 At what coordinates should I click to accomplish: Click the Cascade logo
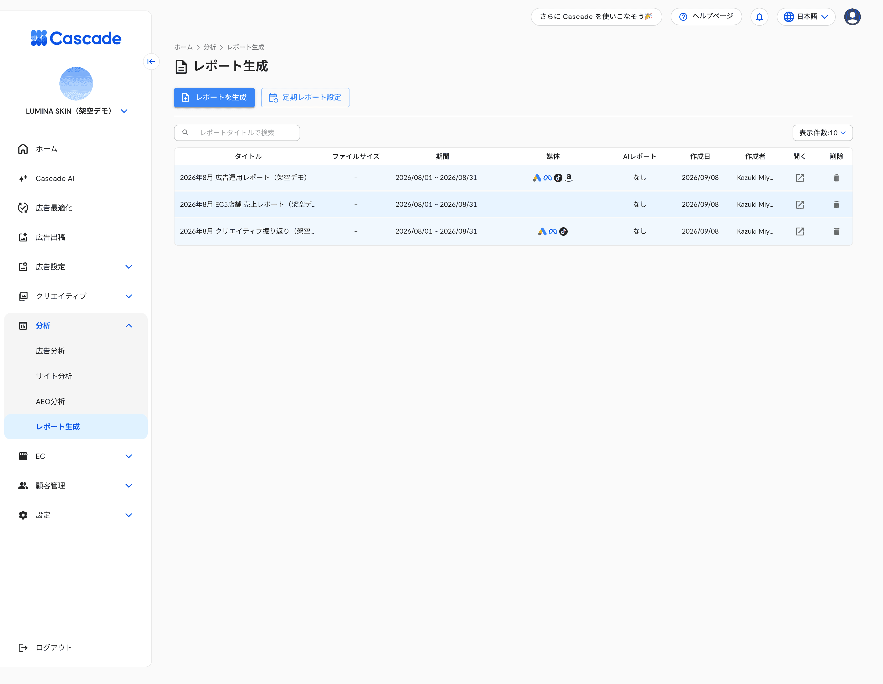coord(76,38)
